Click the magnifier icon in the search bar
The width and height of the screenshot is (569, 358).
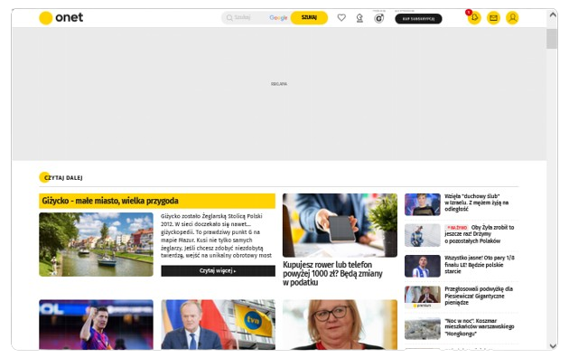click(229, 18)
